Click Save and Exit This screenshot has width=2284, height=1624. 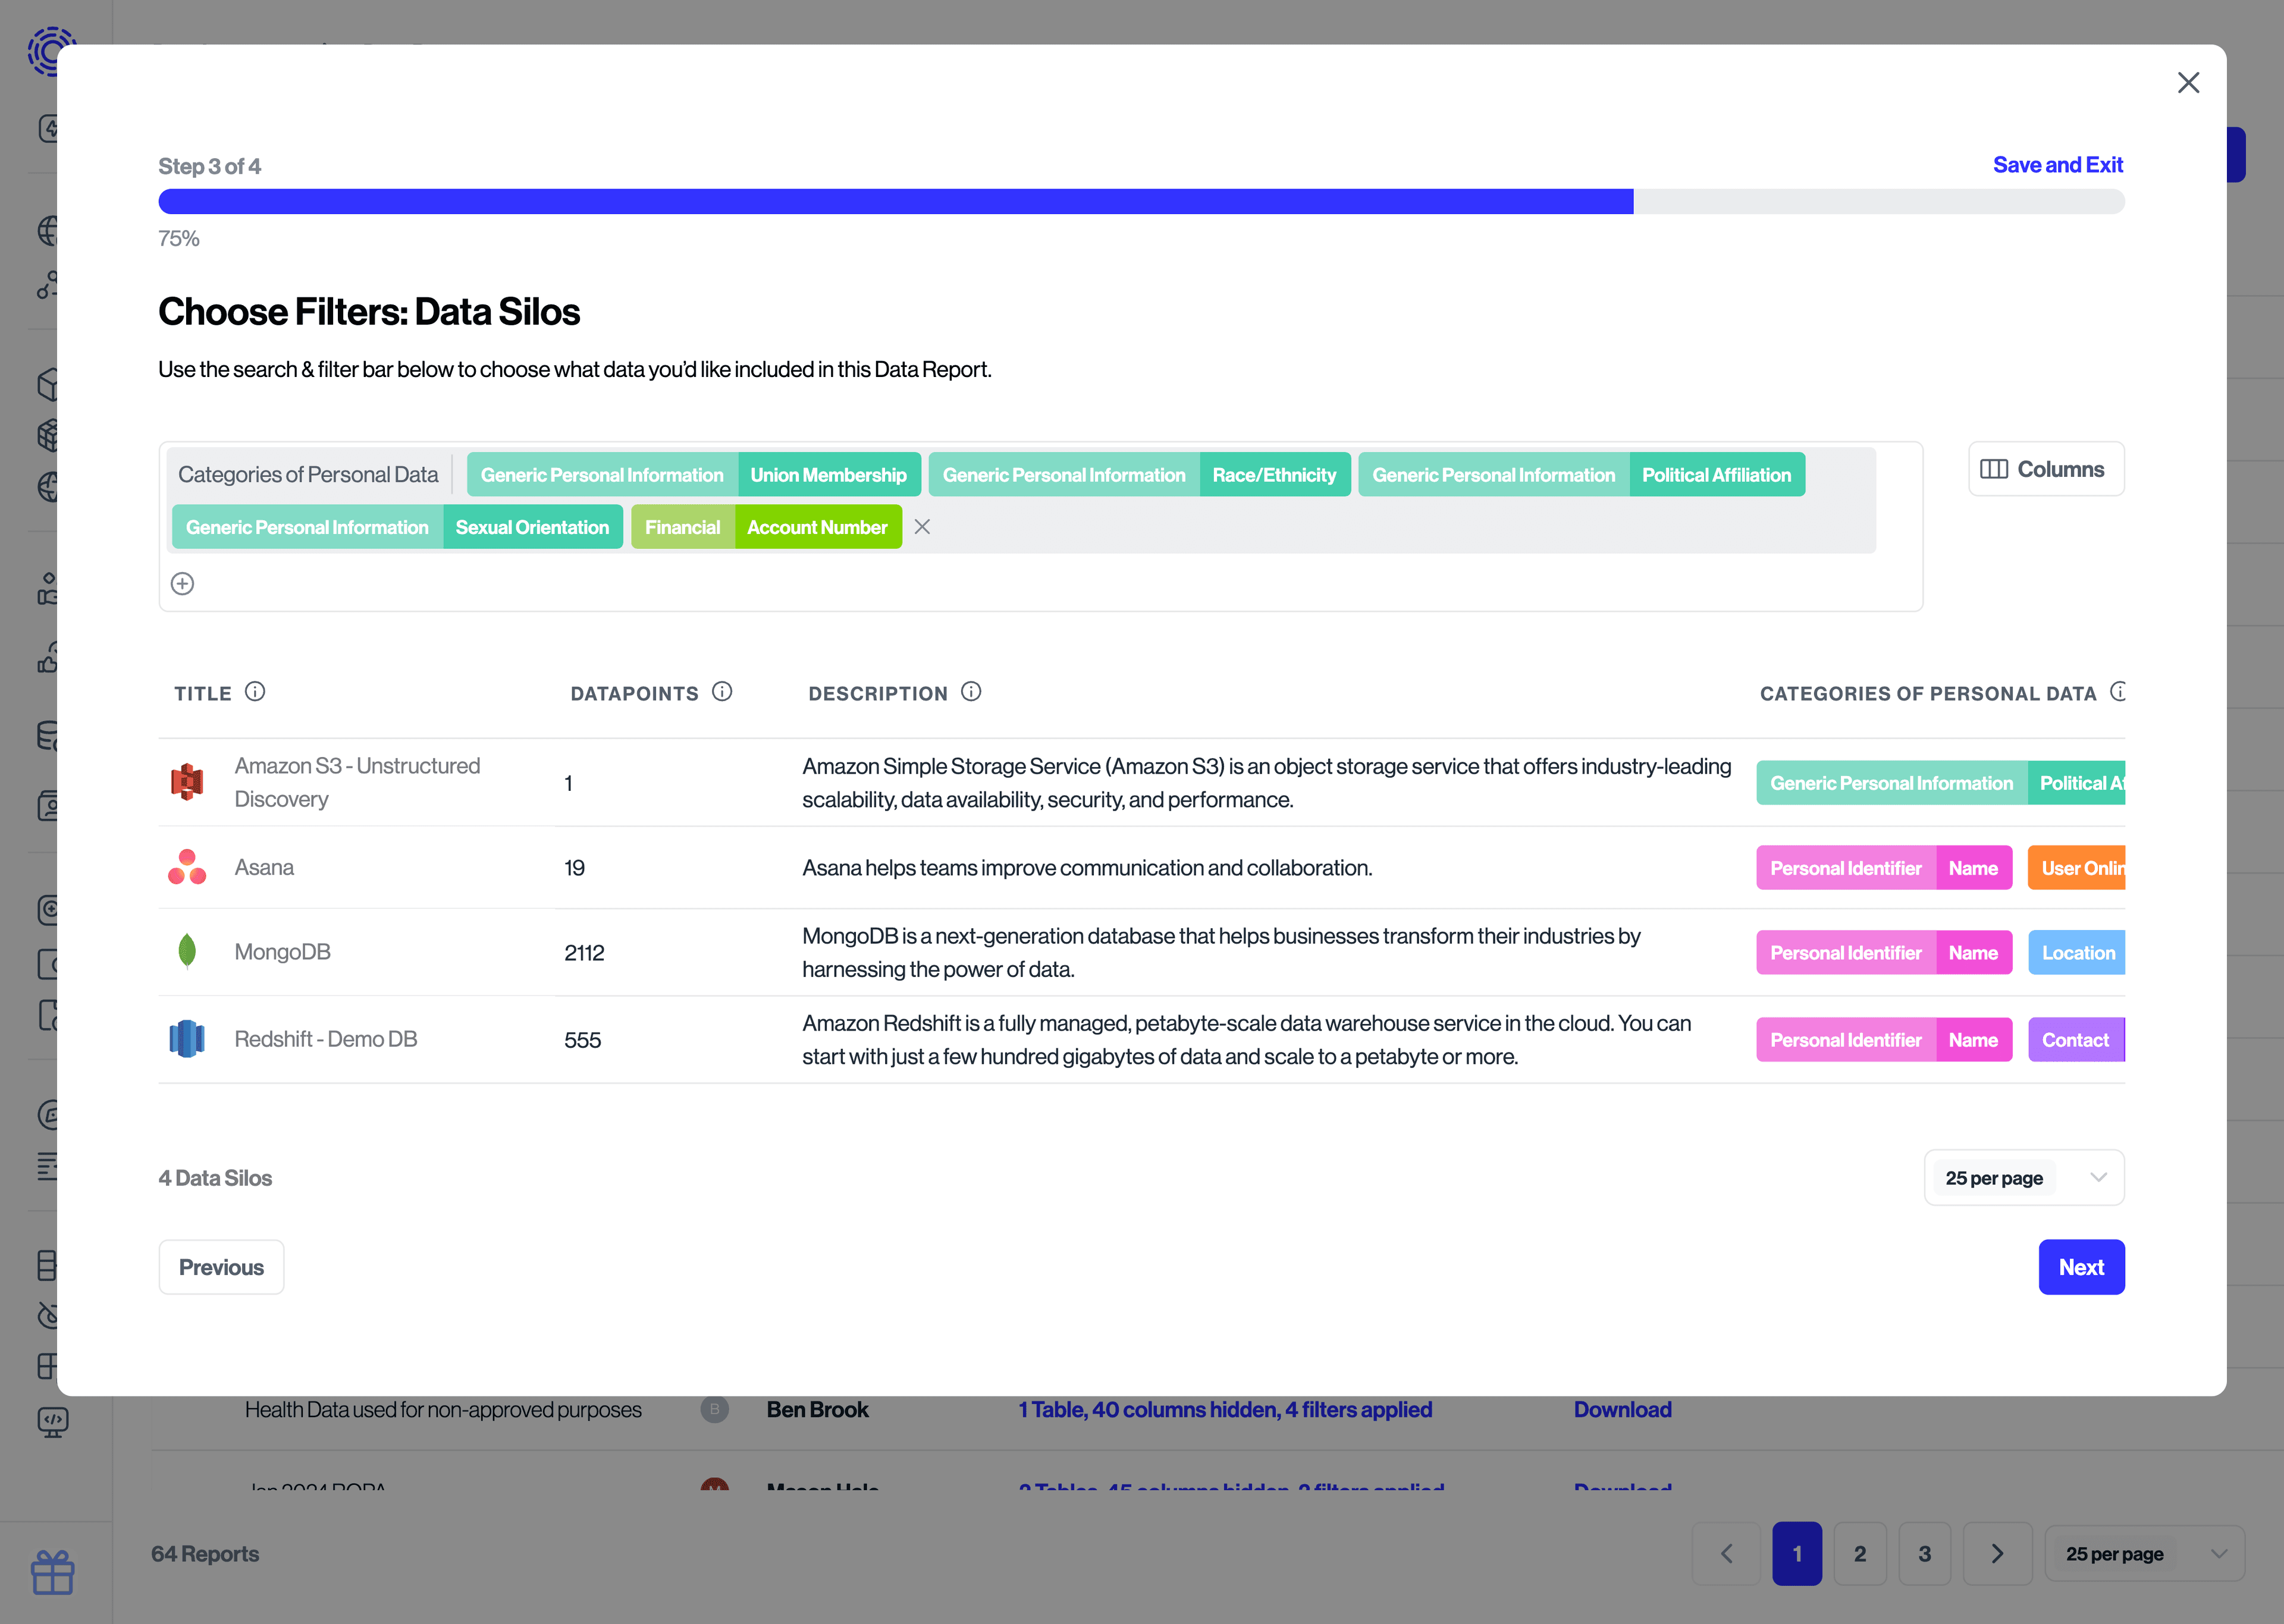click(x=2058, y=164)
